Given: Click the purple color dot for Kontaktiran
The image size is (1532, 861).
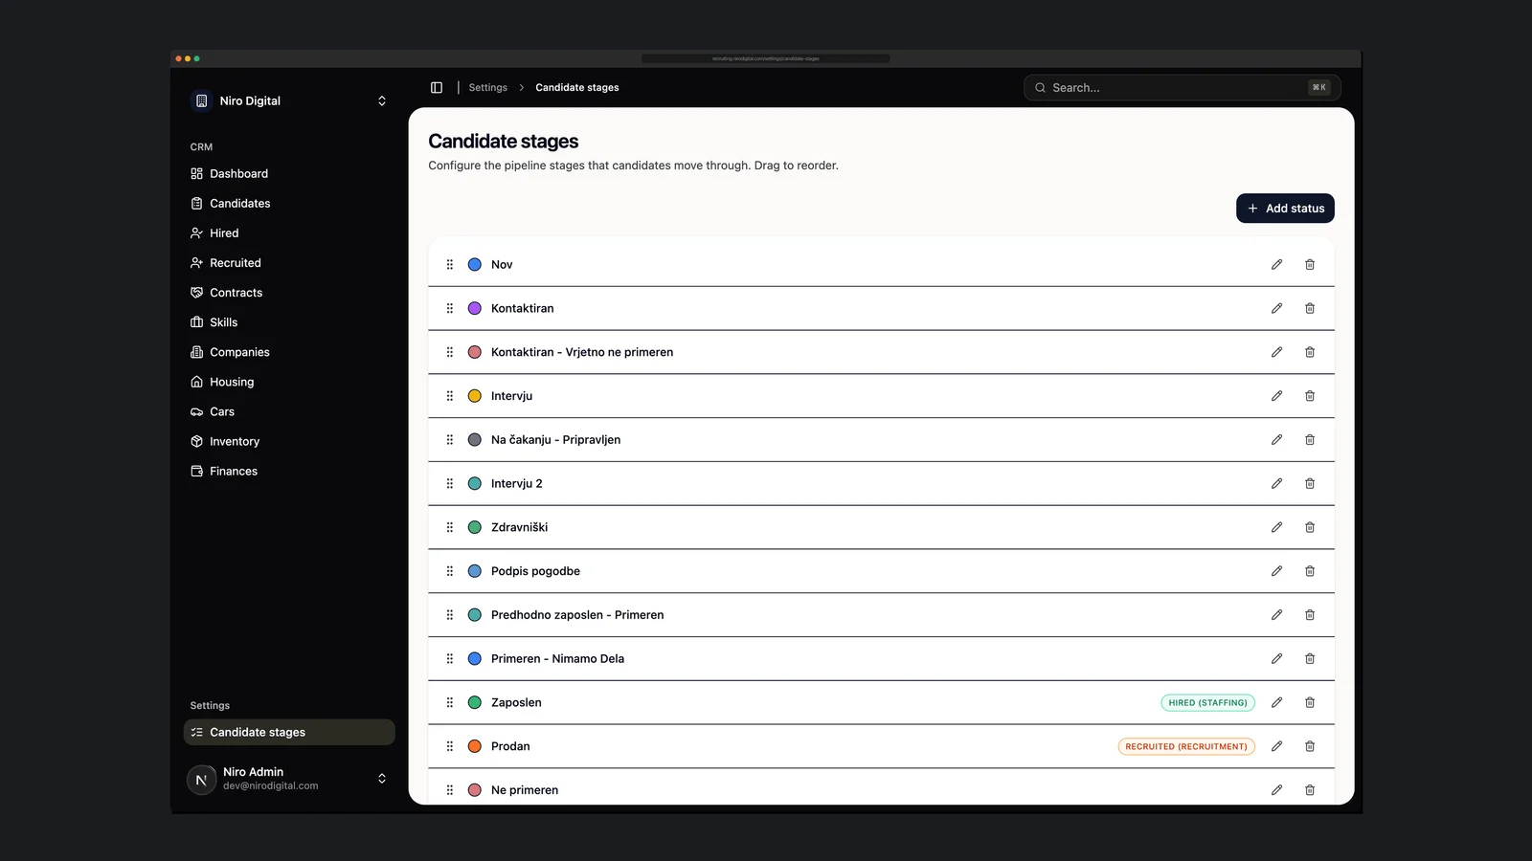Looking at the screenshot, I should pyautogui.click(x=474, y=308).
